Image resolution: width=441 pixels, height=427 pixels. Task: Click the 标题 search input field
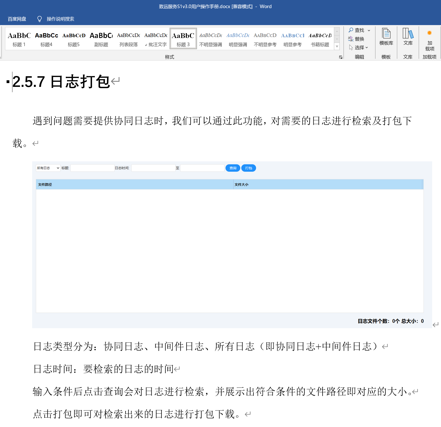pos(92,168)
